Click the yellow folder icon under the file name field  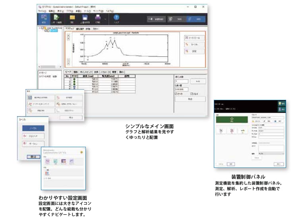(254, 121)
